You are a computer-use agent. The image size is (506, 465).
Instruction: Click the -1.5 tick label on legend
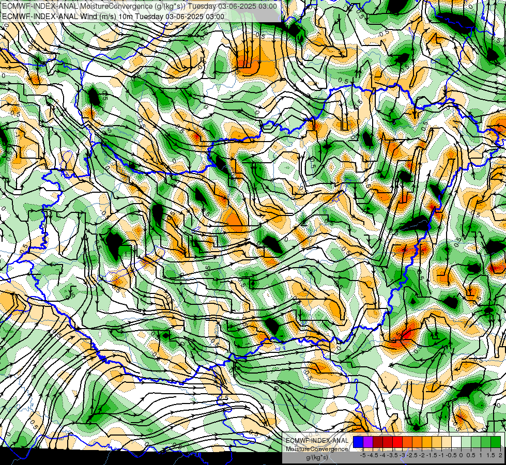[x=432, y=455]
